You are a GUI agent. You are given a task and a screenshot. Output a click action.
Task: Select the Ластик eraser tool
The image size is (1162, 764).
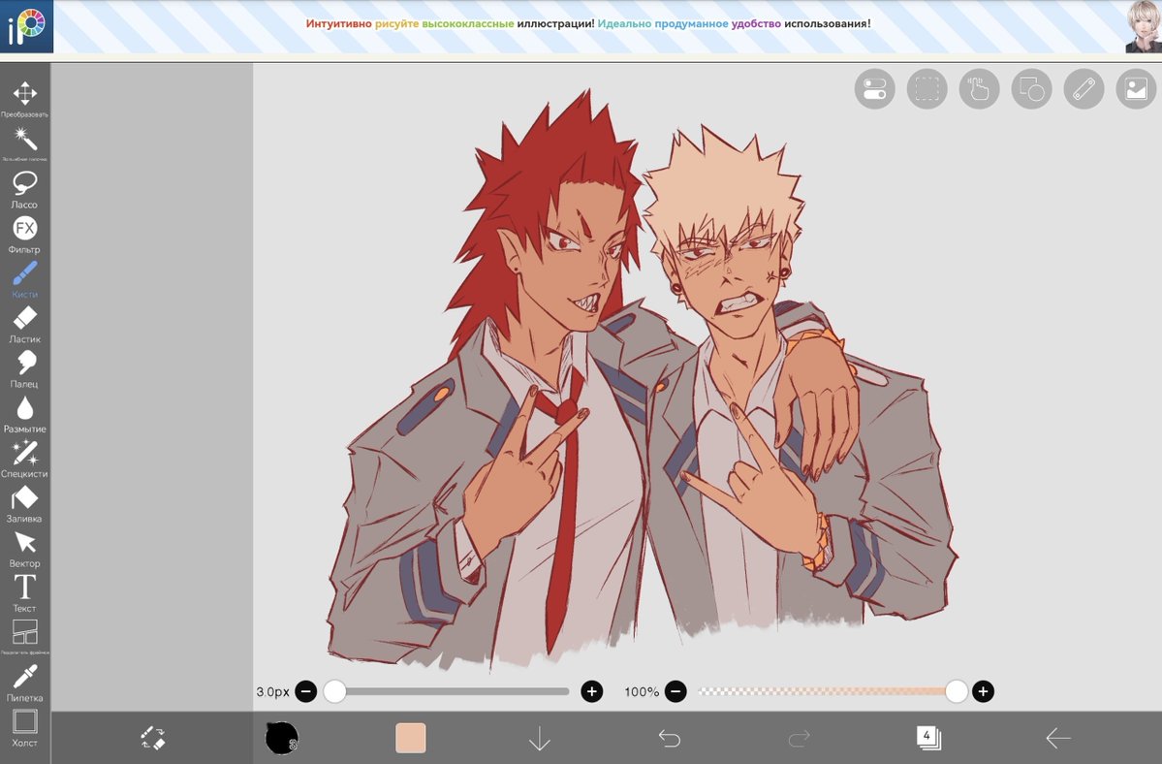24,324
